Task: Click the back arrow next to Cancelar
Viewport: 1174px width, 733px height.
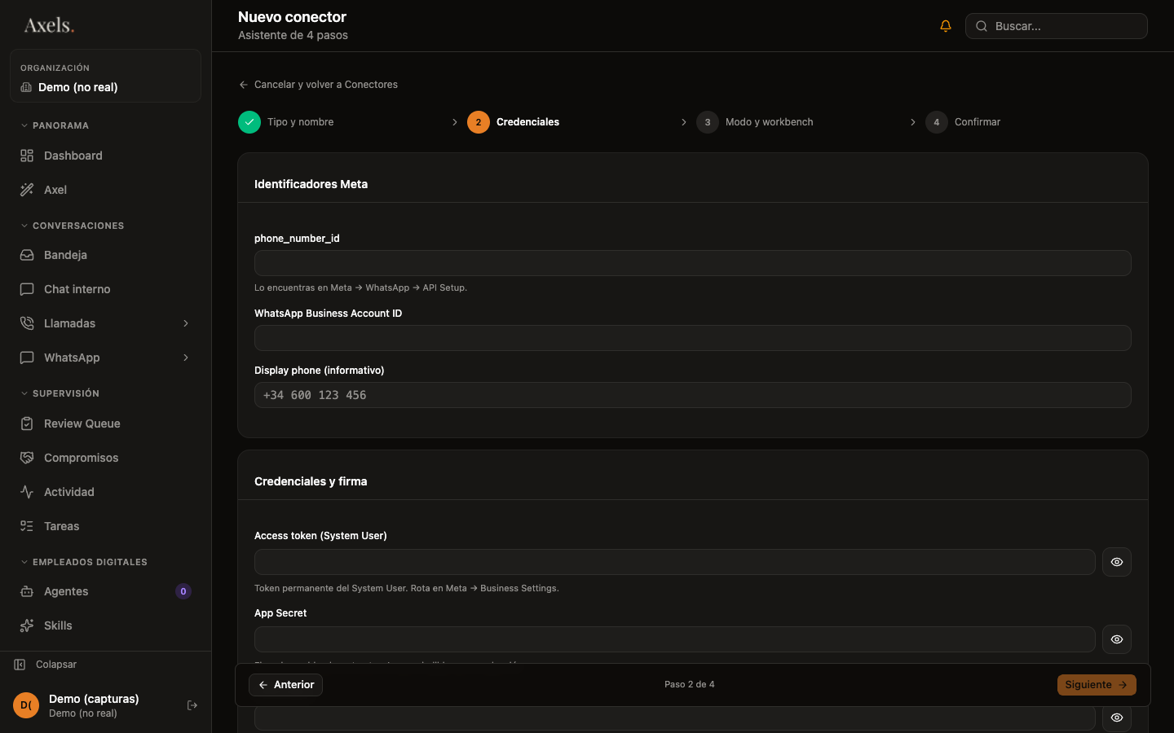Action: click(243, 85)
